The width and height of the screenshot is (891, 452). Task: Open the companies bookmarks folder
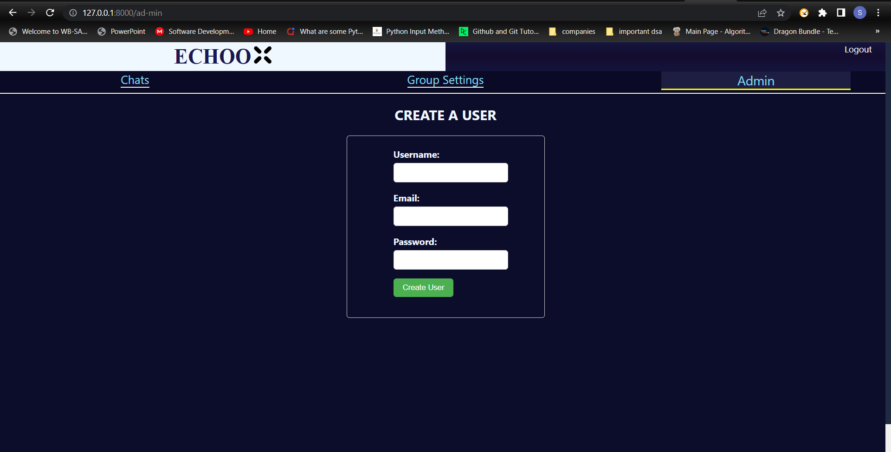tap(572, 31)
